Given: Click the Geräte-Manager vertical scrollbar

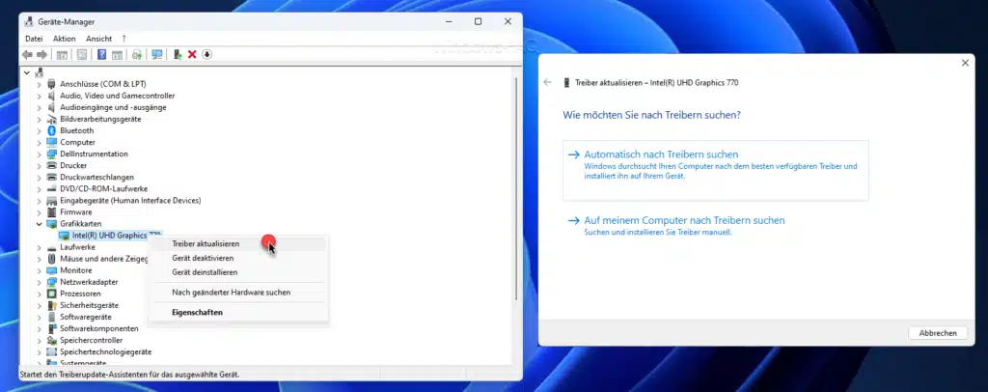Looking at the screenshot, I should pos(517,189).
